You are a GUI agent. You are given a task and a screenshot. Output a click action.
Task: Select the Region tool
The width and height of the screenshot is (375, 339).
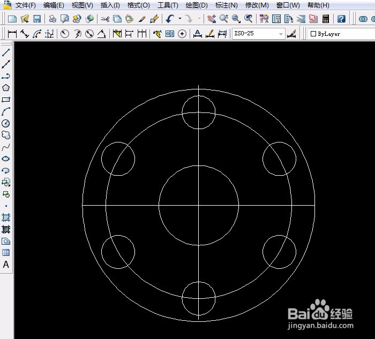(6, 241)
